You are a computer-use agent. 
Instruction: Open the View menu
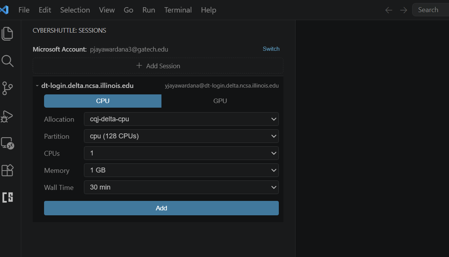coord(107,10)
